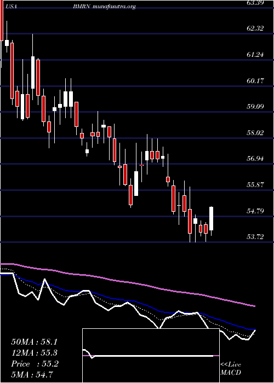
Task: Click the 50MA : 58.1 readout
Action: click(x=35, y=342)
